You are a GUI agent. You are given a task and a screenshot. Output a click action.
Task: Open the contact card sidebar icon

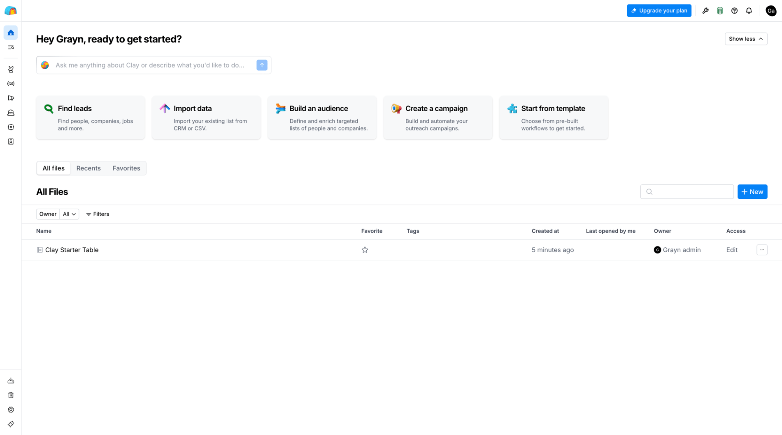click(11, 142)
